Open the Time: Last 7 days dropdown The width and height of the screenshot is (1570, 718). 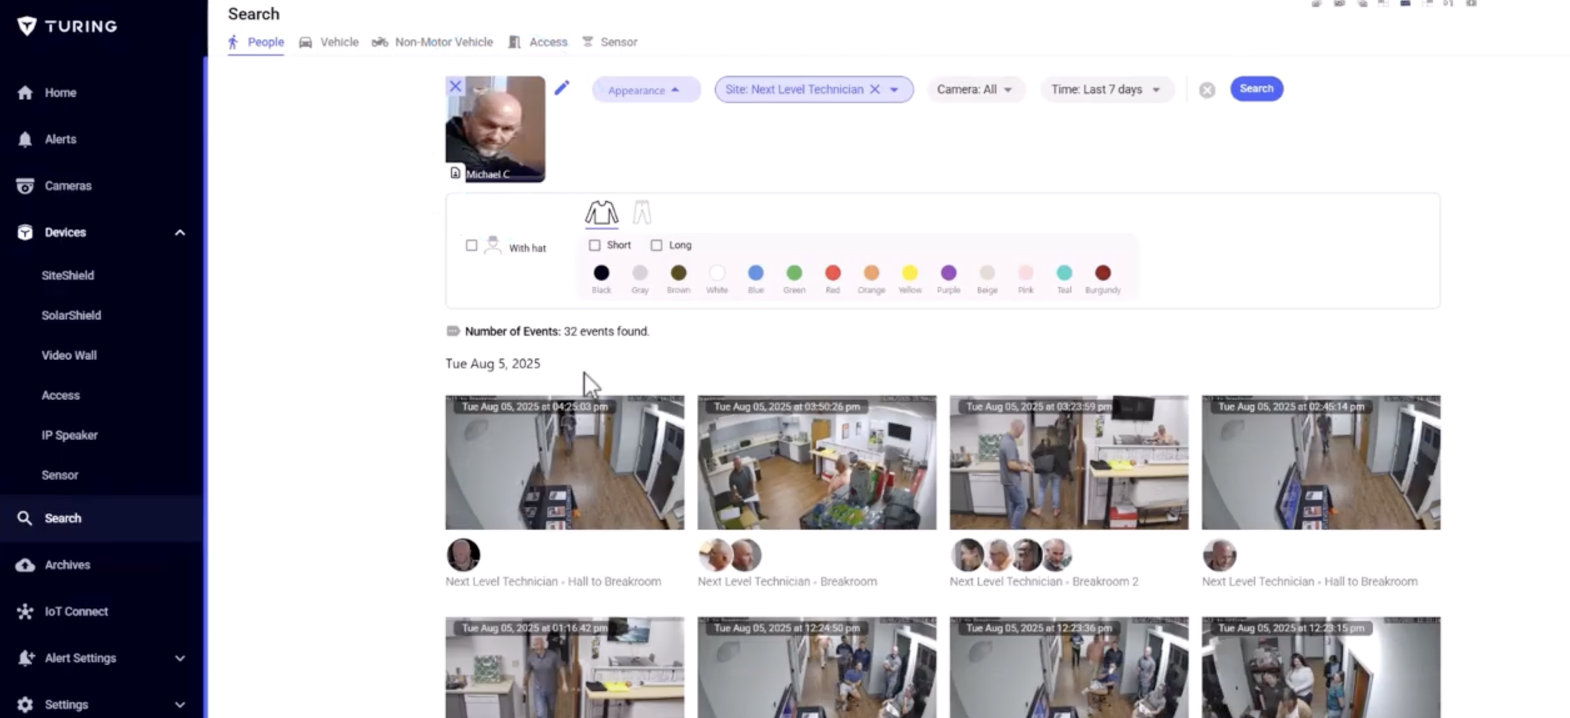tap(1105, 89)
